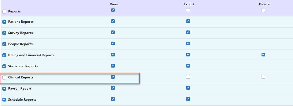Uncheck the Survey Reports row checkbox

pyautogui.click(x=4, y=33)
